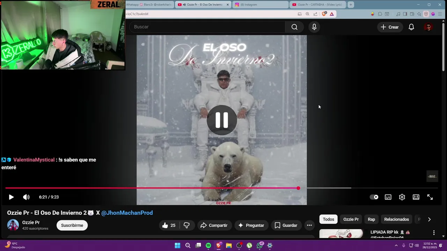Click the Crear button
This screenshot has width=447, height=251.
pyautogui.click(x=390, y=27)
